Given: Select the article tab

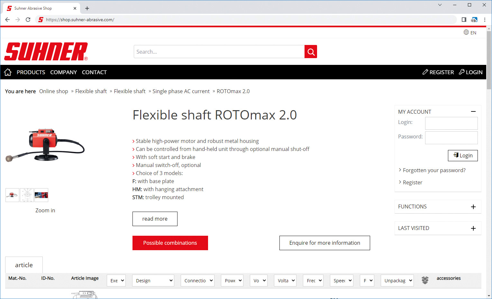Looking at the screenshot, I should [x=24, y=265].
